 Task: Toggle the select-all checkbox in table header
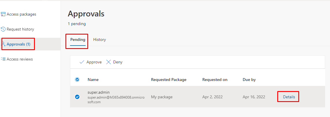coord(77,80)
